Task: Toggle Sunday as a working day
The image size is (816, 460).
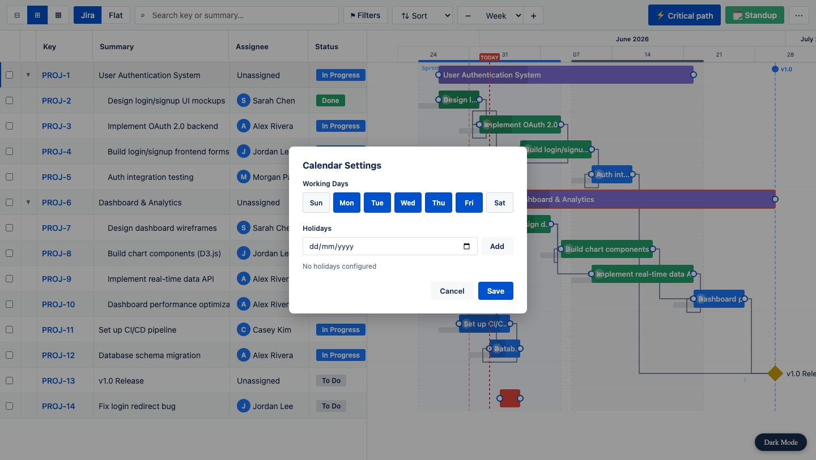Action: (x=316, y=203)
